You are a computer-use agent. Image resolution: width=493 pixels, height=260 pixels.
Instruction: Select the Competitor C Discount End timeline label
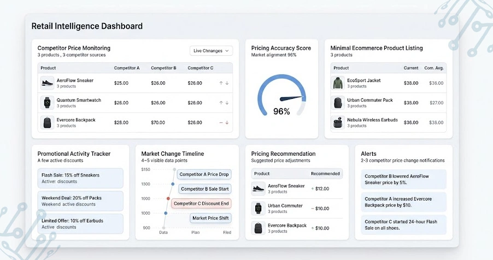pos(201,203)
